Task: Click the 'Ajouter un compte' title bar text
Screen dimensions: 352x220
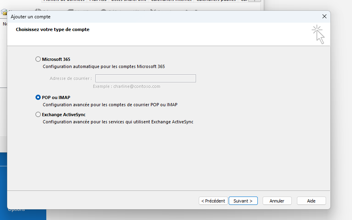Action: [30, 17]
